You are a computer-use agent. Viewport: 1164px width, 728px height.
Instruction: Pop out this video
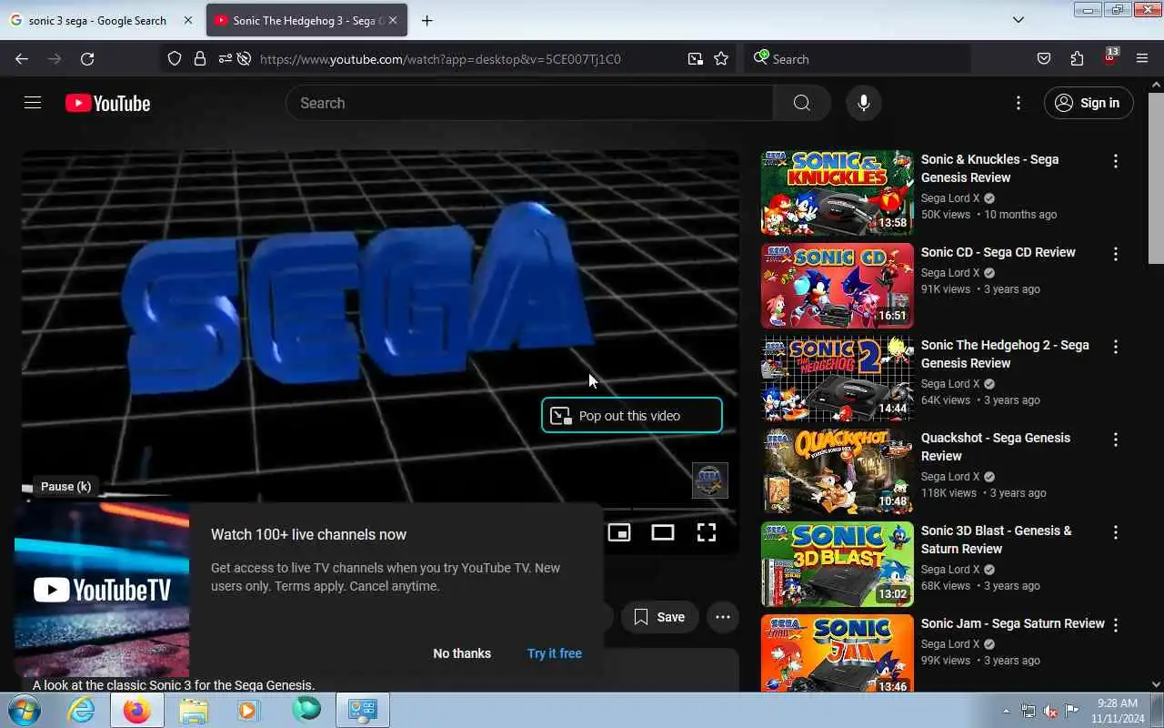click(632, 415)
